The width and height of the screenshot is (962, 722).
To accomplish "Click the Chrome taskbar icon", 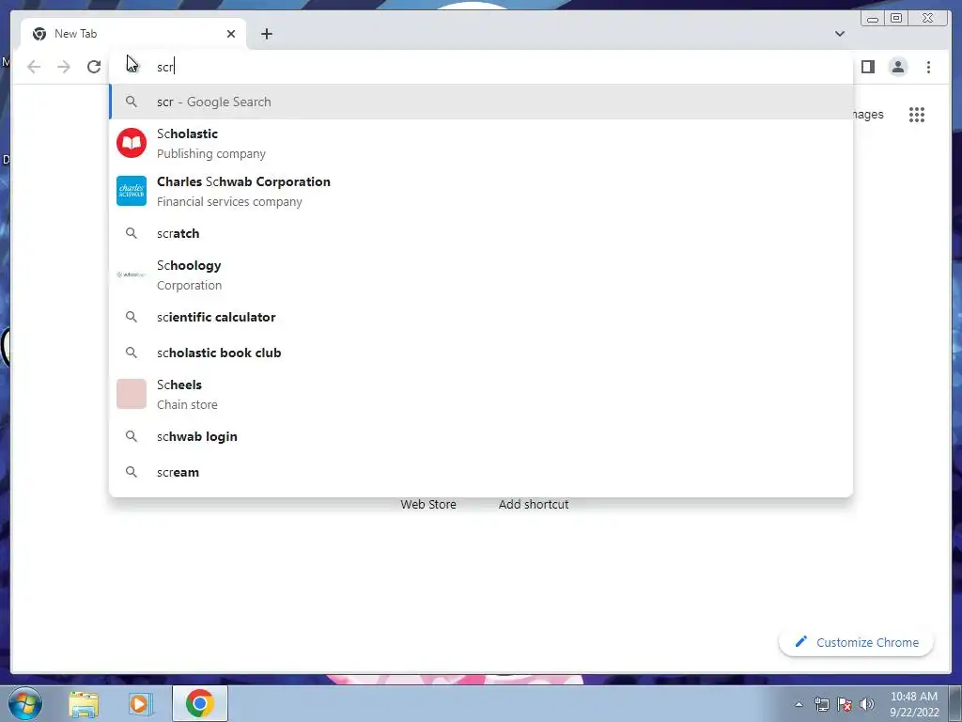I will [x=200, y=703].
